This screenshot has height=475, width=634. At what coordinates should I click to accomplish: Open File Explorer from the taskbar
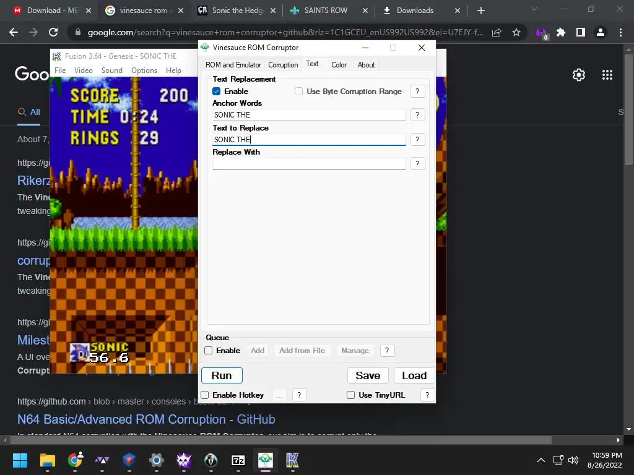(x=47, y=460)
